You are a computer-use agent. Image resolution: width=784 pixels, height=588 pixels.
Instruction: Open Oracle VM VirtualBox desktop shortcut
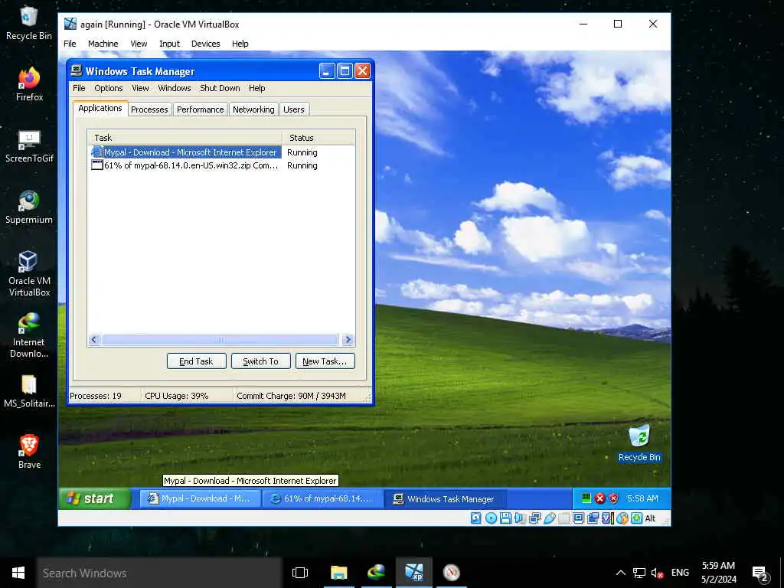pos(29,273)
